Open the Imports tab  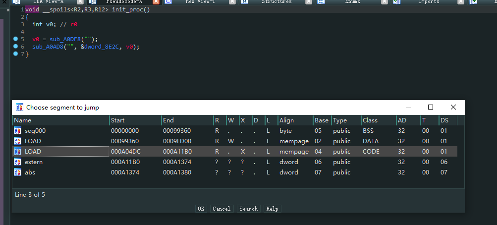429,1
